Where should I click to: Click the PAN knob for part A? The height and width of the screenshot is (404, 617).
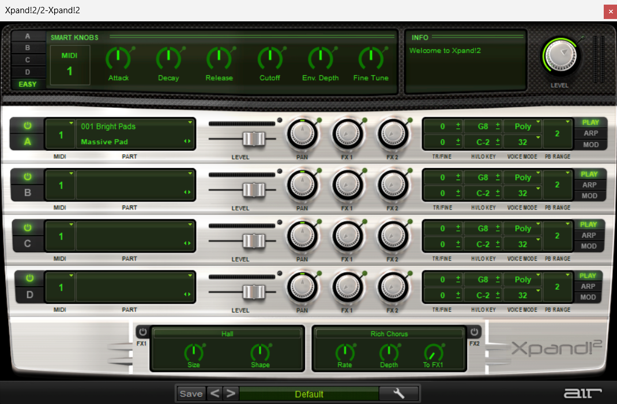click(x=302, y=134)
